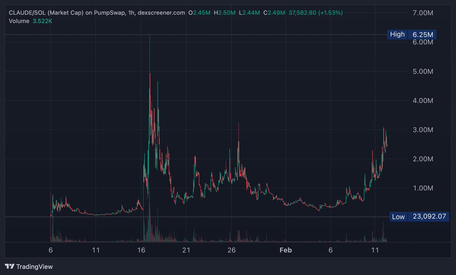Click the 26 date label on time axis
Image resolution: width=456 pixels, height=275 pixels.
(x=231, y=250)
